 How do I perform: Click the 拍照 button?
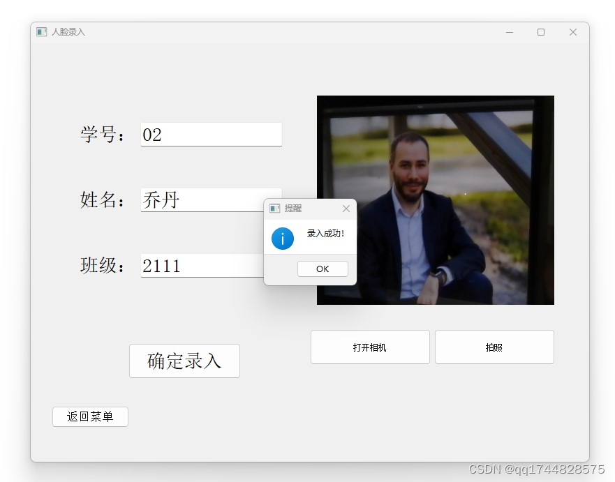coord(494,347)
